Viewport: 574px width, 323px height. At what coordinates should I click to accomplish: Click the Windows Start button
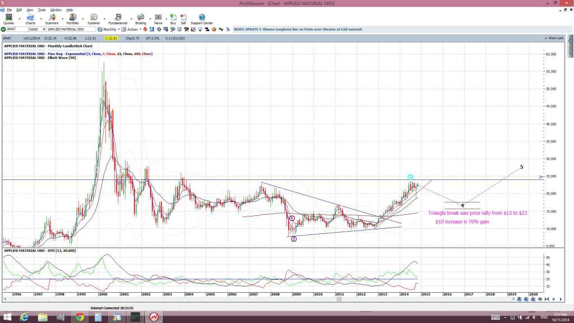coord(7,317)
